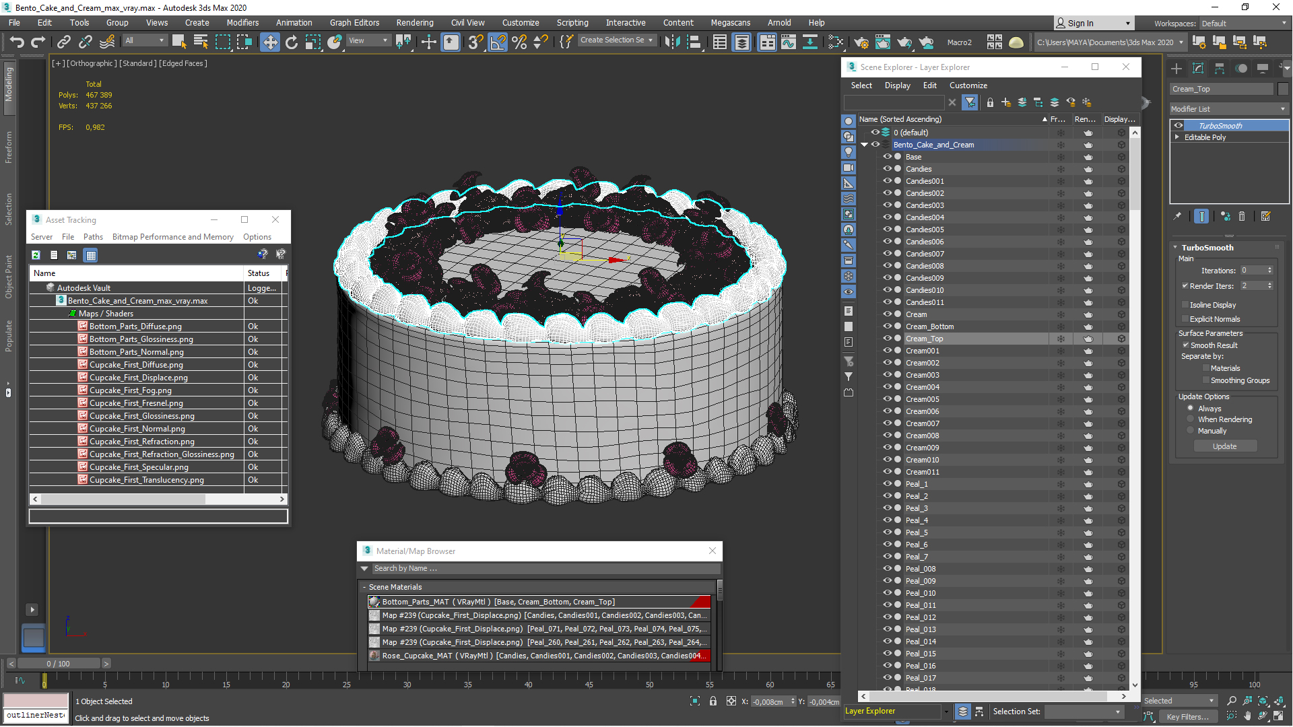
Task: Activate Bind to Space Warp tool
Action: point(106,42)
